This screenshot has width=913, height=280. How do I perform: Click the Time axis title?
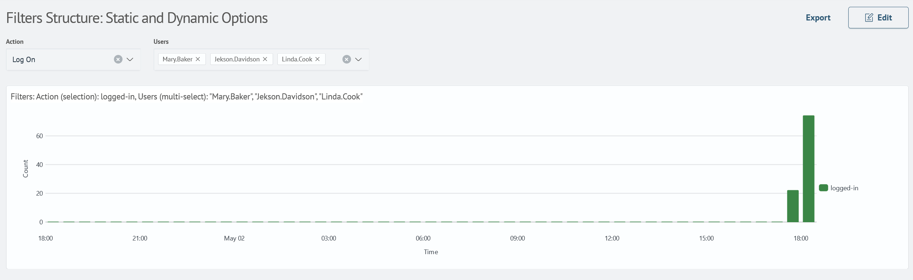[431, 252]
